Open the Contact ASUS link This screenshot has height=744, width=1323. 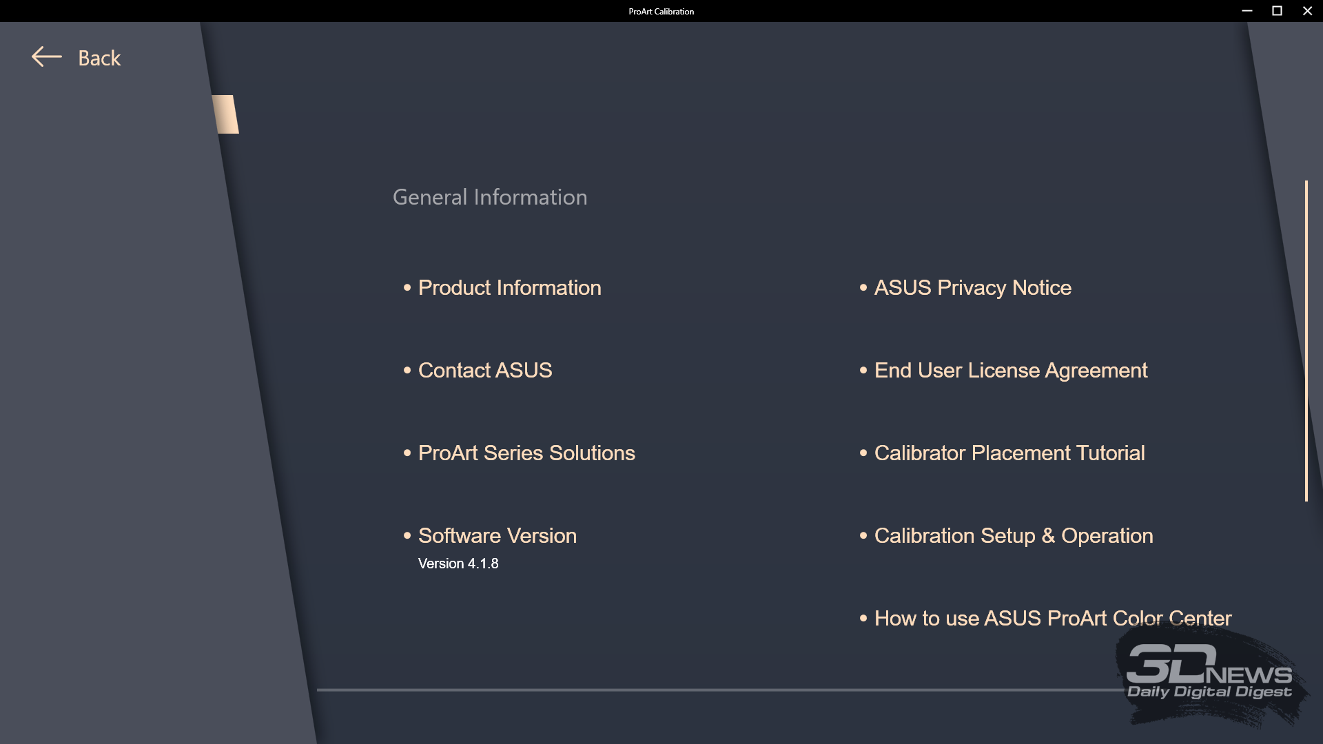point(485,370)
